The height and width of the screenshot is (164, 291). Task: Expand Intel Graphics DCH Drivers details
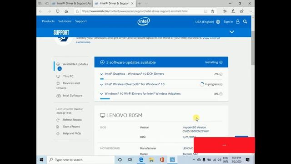[101, 74]
